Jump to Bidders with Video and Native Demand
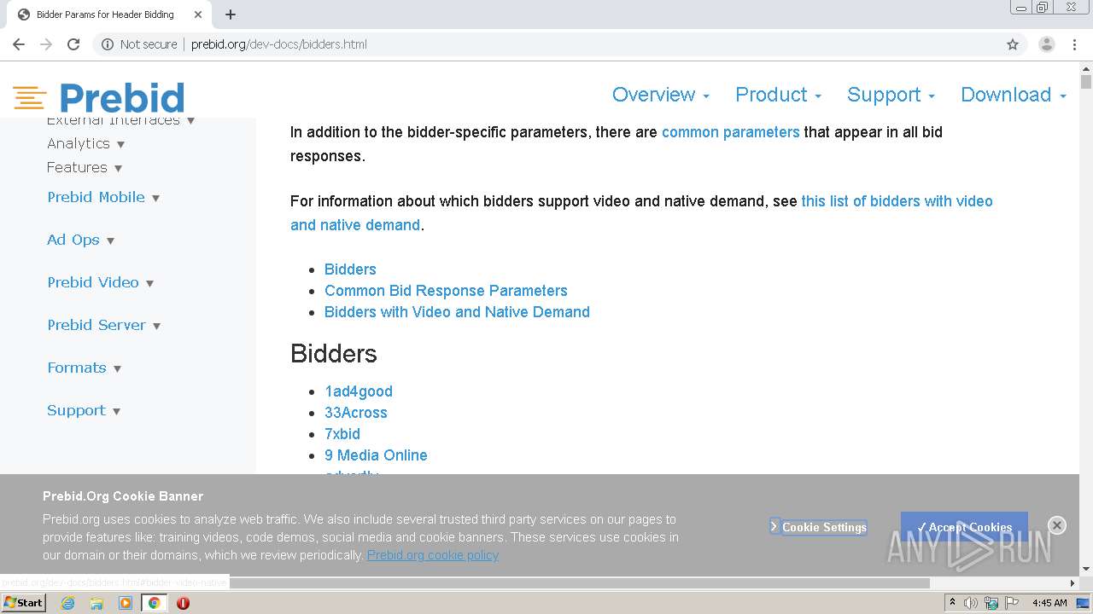 [457, 311]
